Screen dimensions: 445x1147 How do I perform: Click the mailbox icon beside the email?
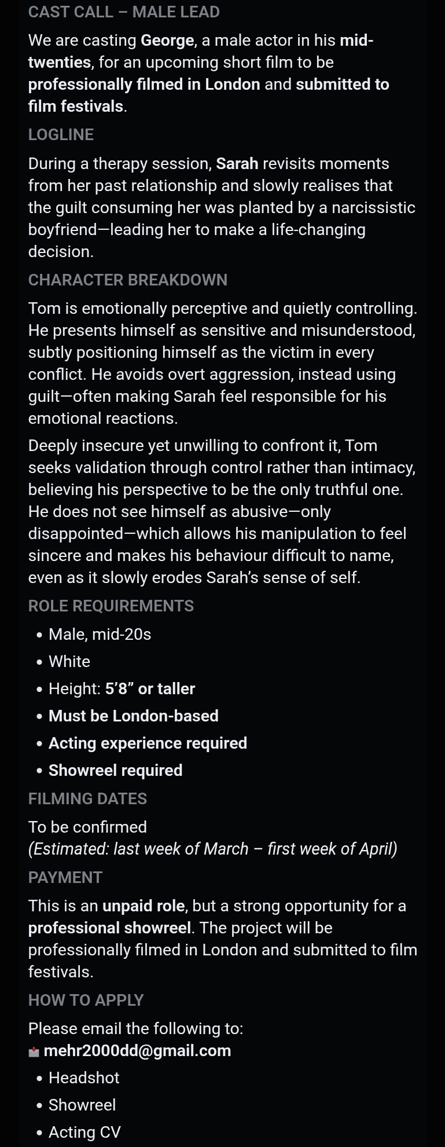(x=34, y=1051)
